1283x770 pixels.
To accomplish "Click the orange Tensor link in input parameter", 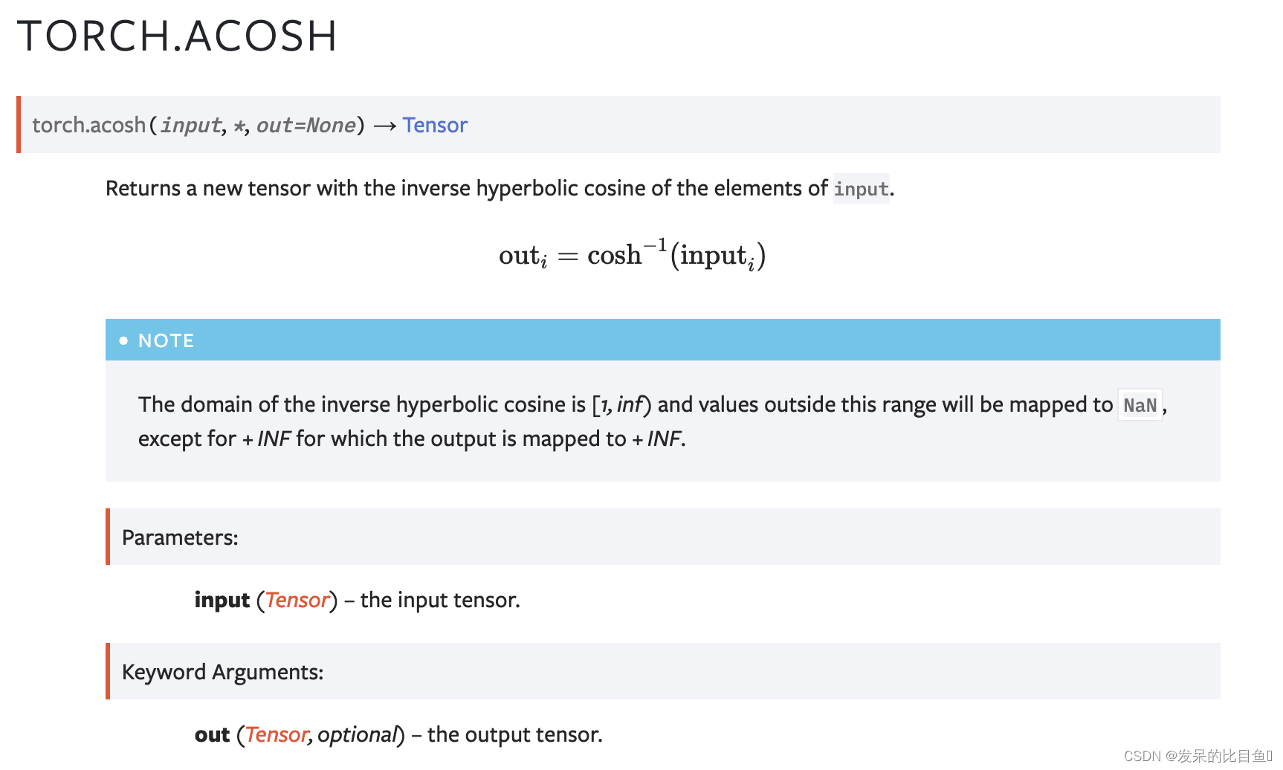I will coord(297,600).
